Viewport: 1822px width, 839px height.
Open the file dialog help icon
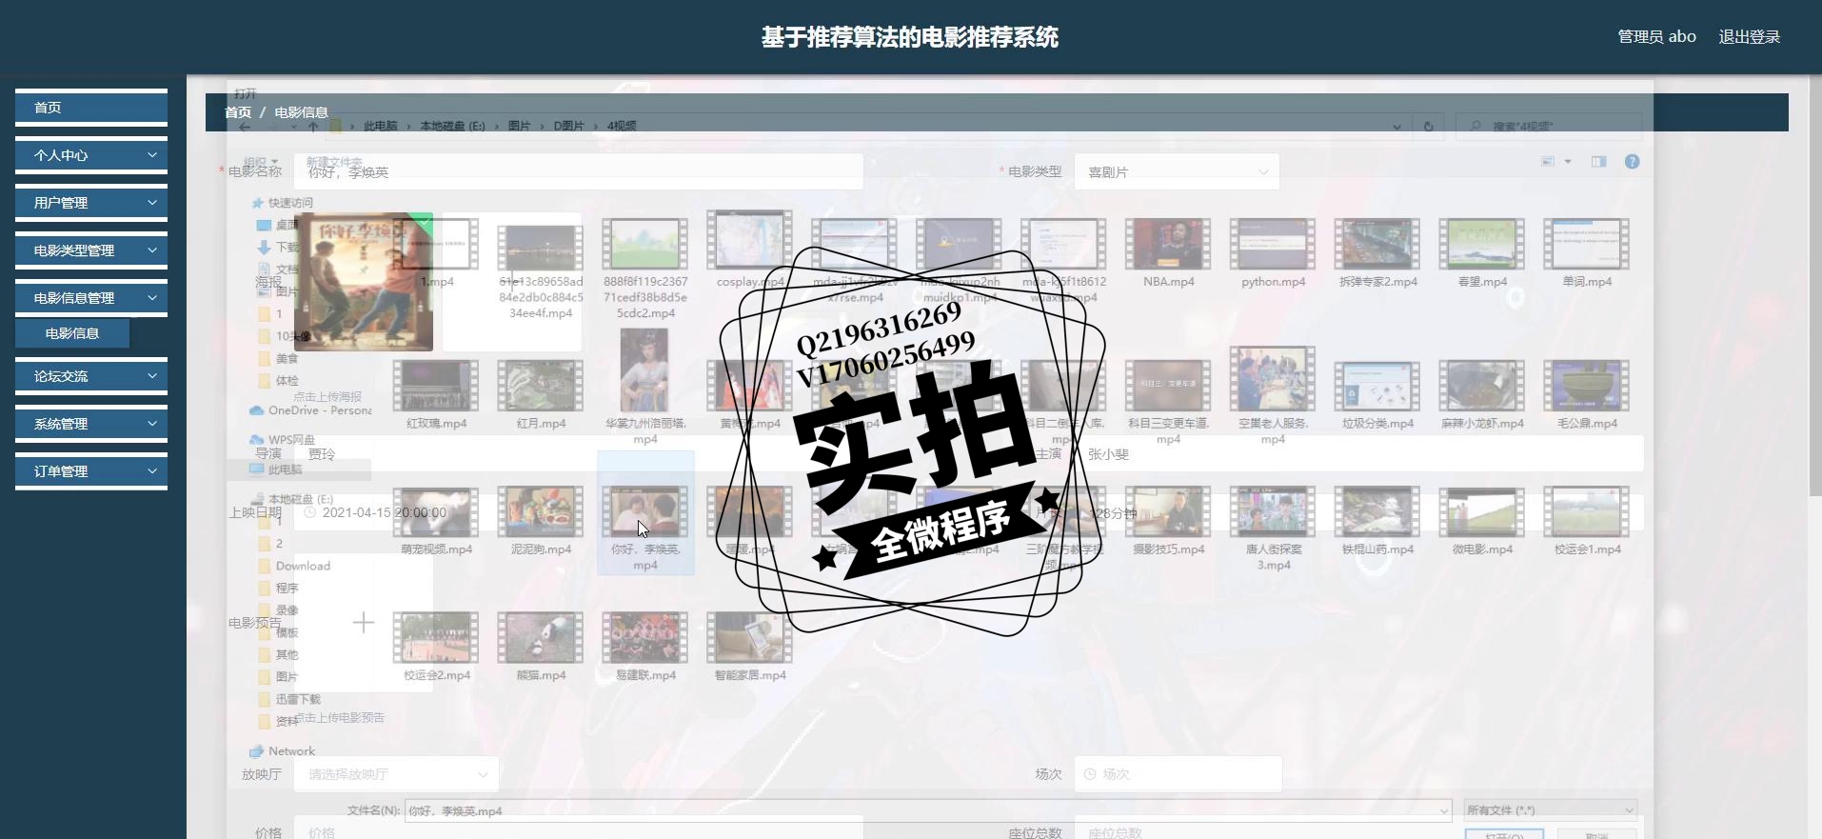click(1632, 162)
